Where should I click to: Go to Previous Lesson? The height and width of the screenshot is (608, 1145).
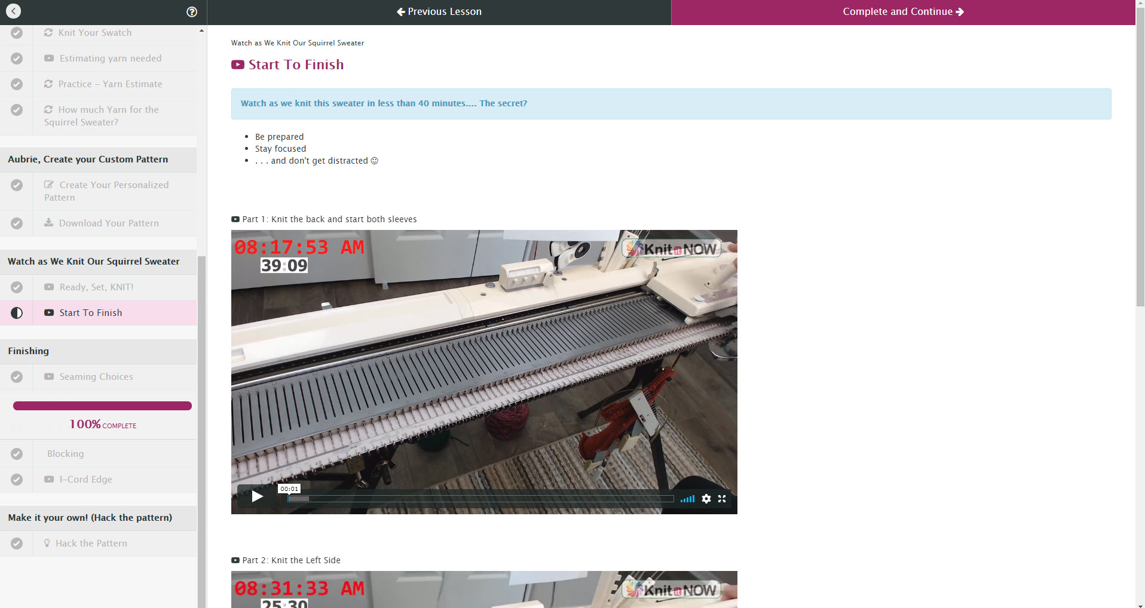coord(439,12)
